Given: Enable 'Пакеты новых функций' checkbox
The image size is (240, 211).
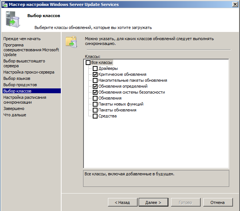Looking at the screenshot, I should (95, 104).
